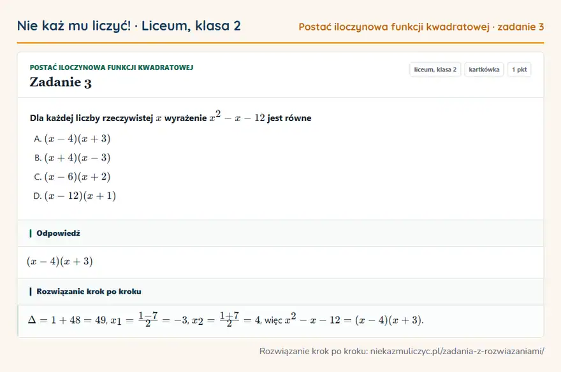Screen dimensions: 561x372
Task: Select answer D. (x − 12)(x + 1)
Action: [75, 196]
